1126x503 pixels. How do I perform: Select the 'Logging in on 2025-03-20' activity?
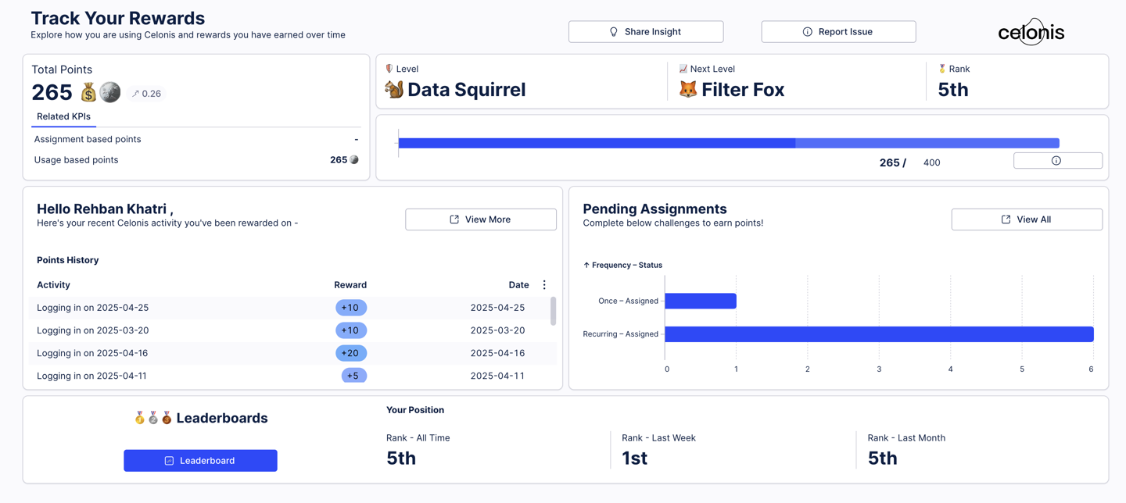pos(92,330)
